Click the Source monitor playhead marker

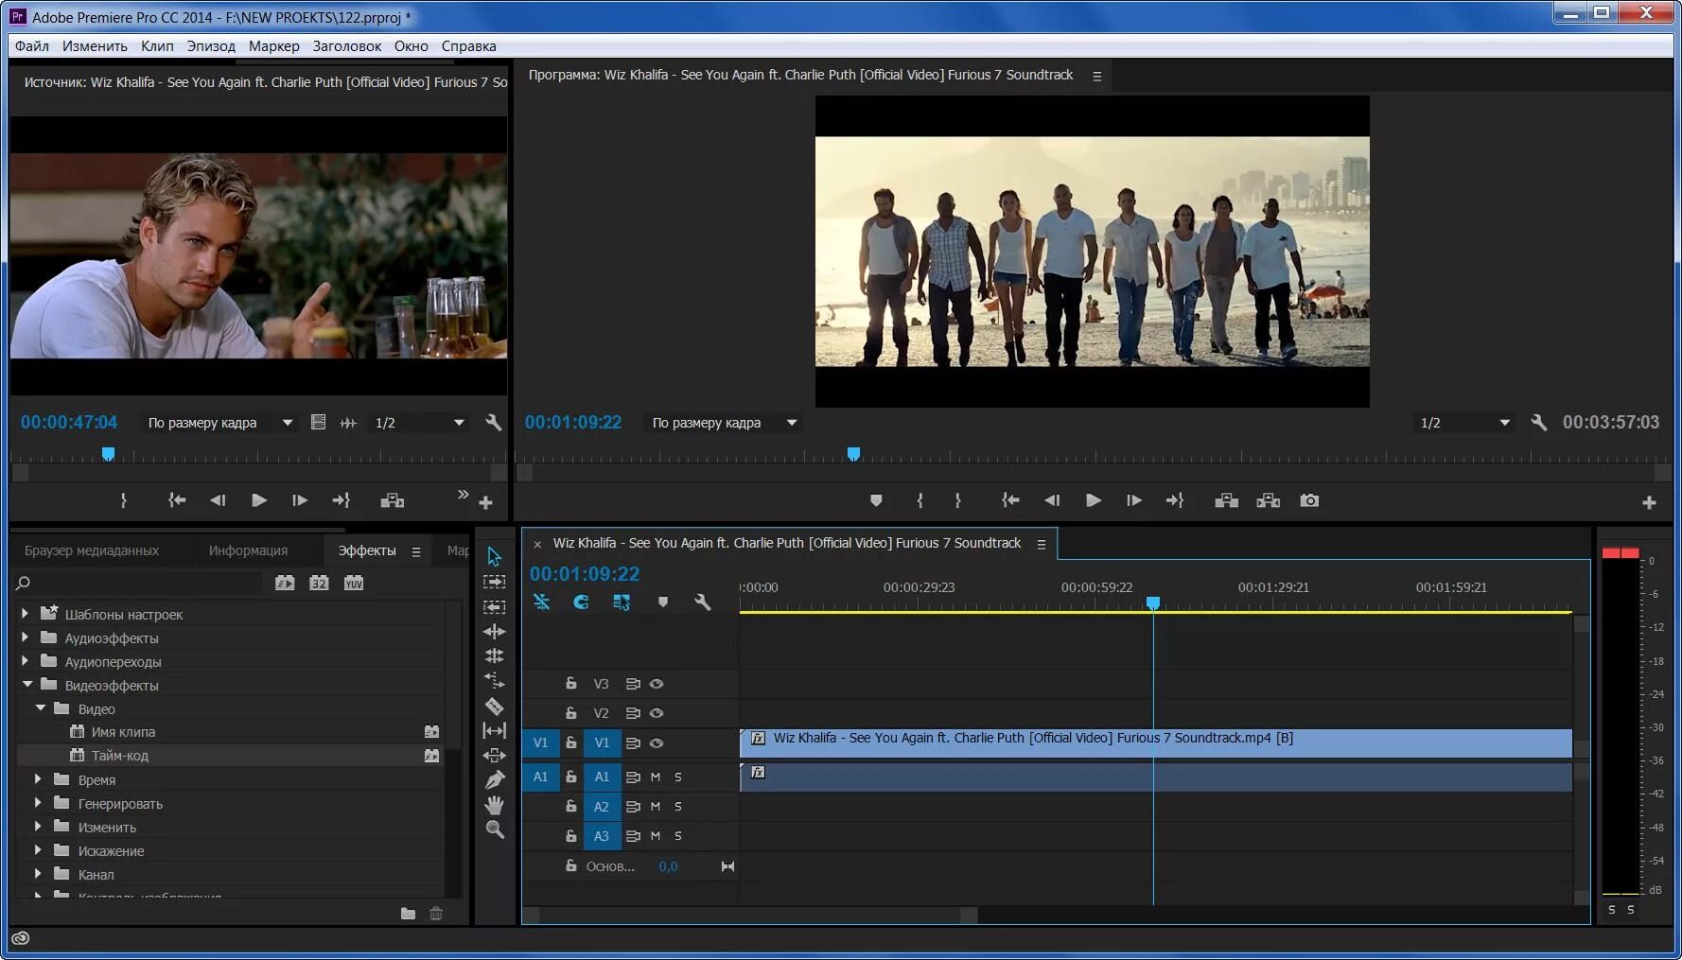(x=108, y=454)
